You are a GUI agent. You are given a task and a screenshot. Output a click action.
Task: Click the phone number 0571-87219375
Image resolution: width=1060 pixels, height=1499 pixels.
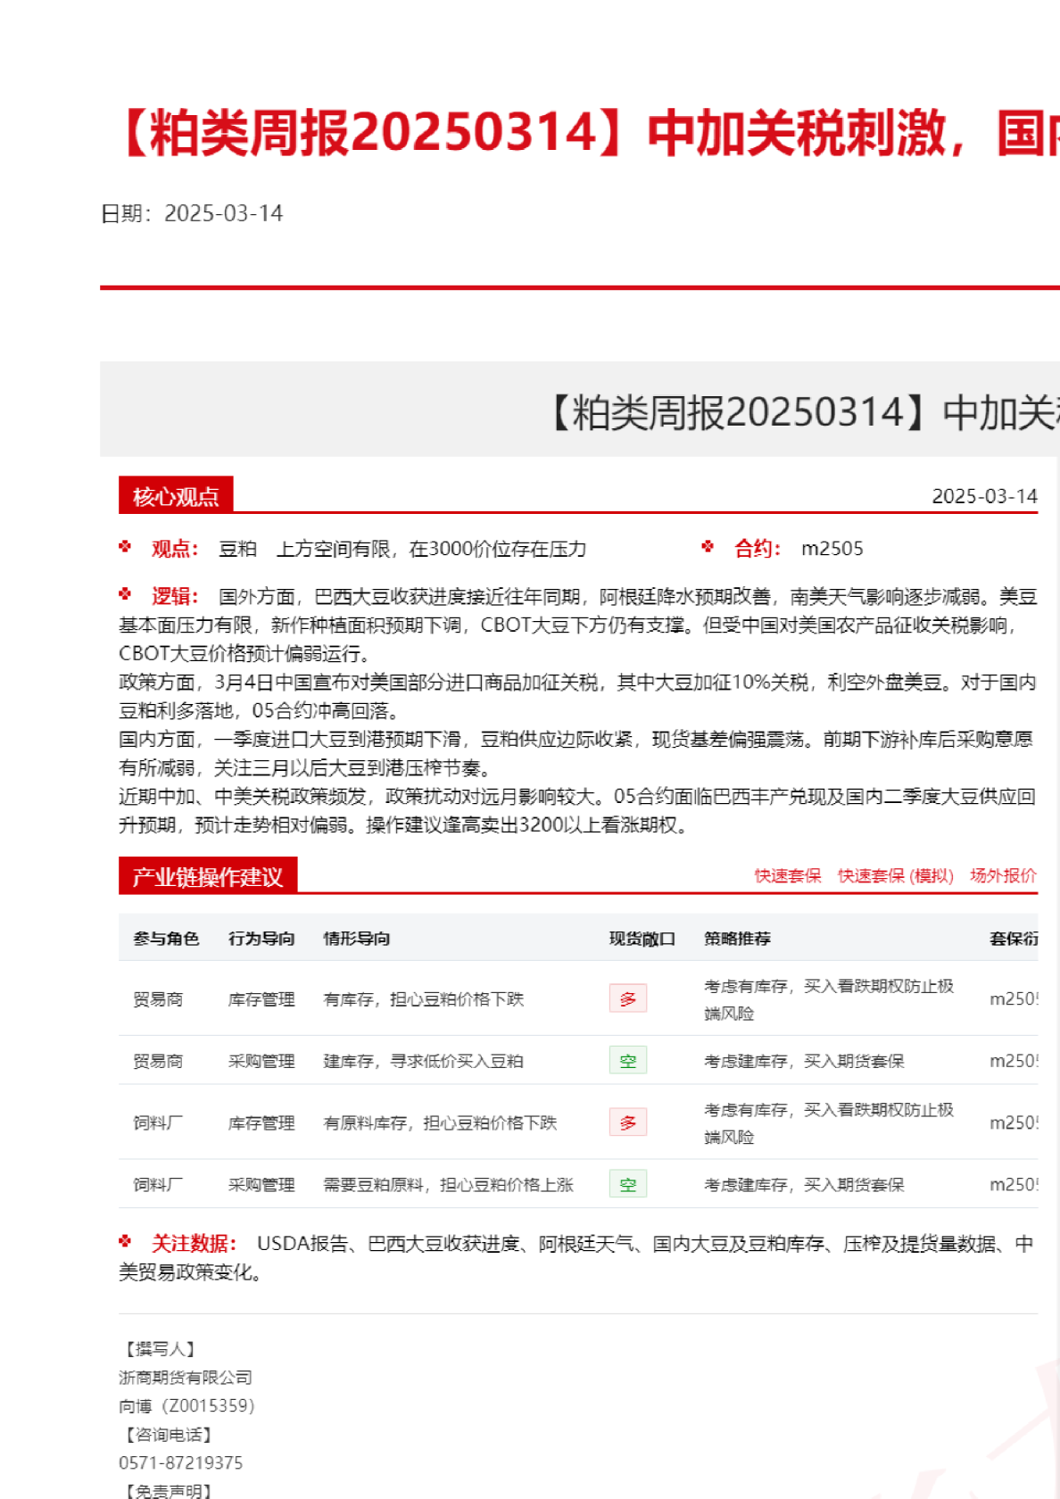[x=180, y=1462]
